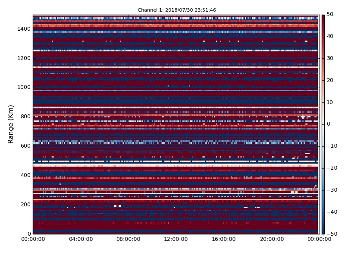
Task: Click the colorbar tick label 30
Action: point(330,58)
